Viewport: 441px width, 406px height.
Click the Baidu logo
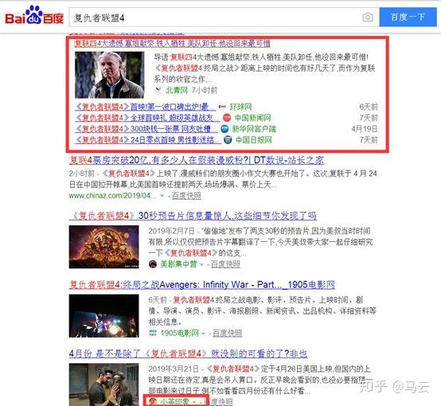[x=34, y=16]
